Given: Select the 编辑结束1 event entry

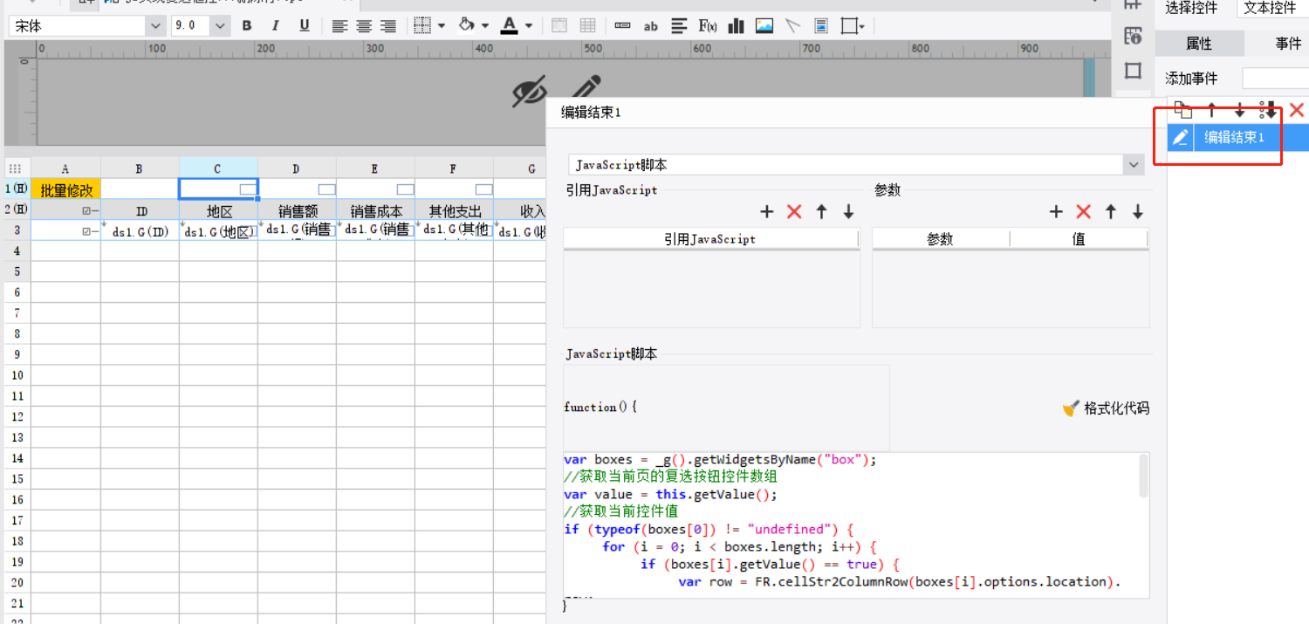Looking at the screenshot, I should (x=1234, y=137).
